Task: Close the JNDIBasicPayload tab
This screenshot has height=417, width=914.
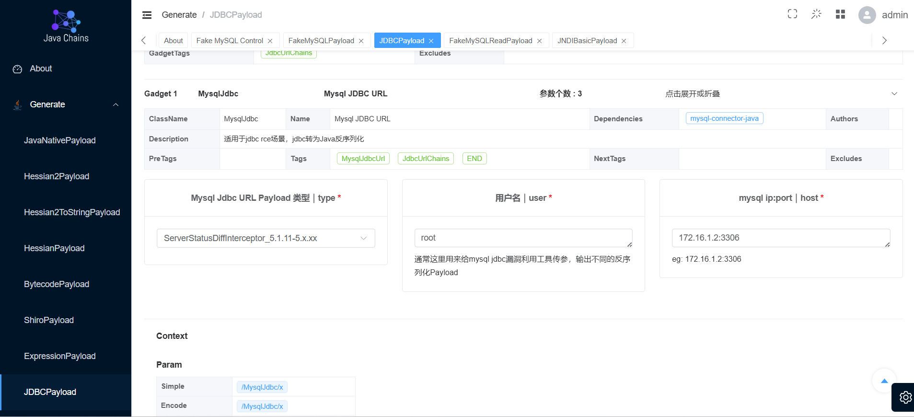Action: [624, 41]
